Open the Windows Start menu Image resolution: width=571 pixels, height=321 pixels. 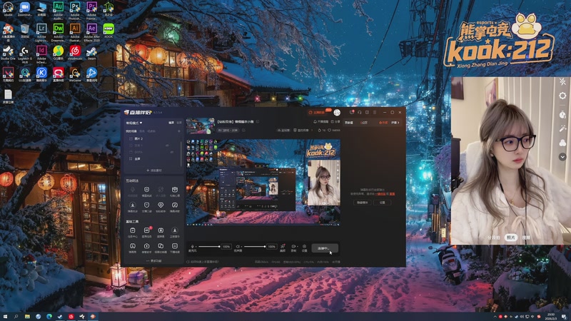pyautogui.click(x=5, y=317)
